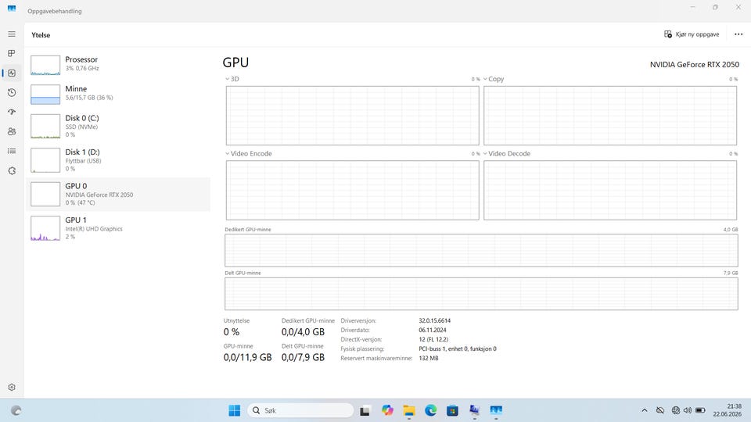This screenshot has height=422, width=751.
Task: Click Kjør ny oppgave button
Action: pyautogui.click(x=692, y=34)
